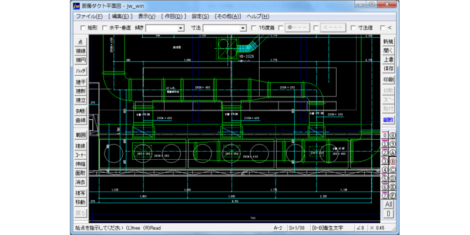Expand the 傾き angle dropdown

coord(180,28)
